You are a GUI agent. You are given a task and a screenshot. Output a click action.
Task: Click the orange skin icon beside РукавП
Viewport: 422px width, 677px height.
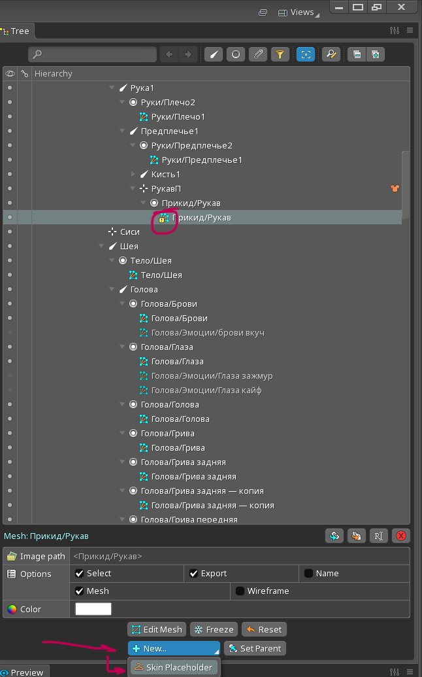pyautogui.click(x=395, y=188)
